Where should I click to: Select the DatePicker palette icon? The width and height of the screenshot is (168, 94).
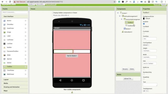pyautogui.click(x=4, y=28)
